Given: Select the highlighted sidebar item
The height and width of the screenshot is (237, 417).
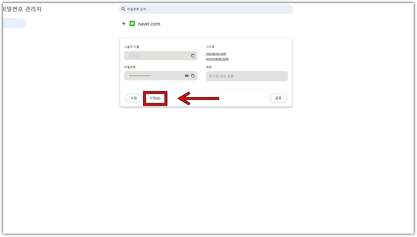Looking at the screenshot, I should click(14, 23).
